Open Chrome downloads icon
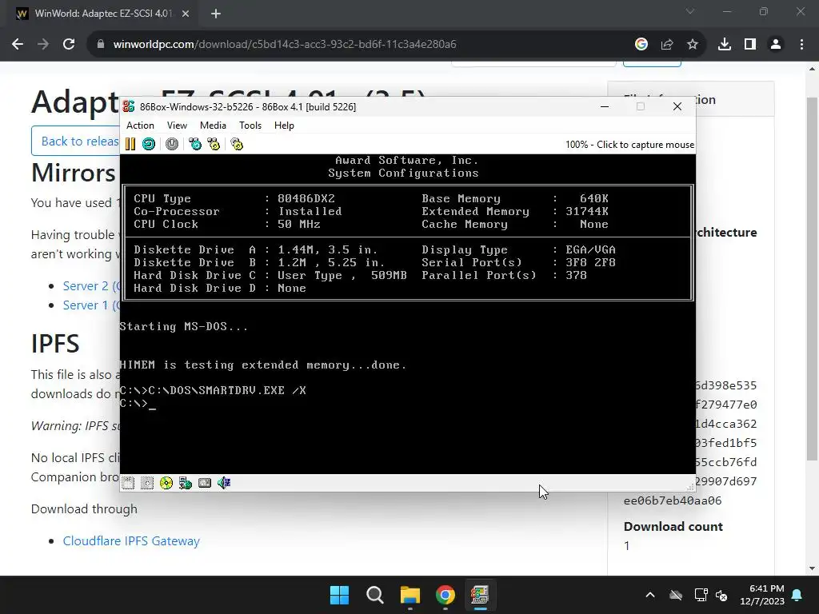Viewport: 819px width, 614px height. 725,45
